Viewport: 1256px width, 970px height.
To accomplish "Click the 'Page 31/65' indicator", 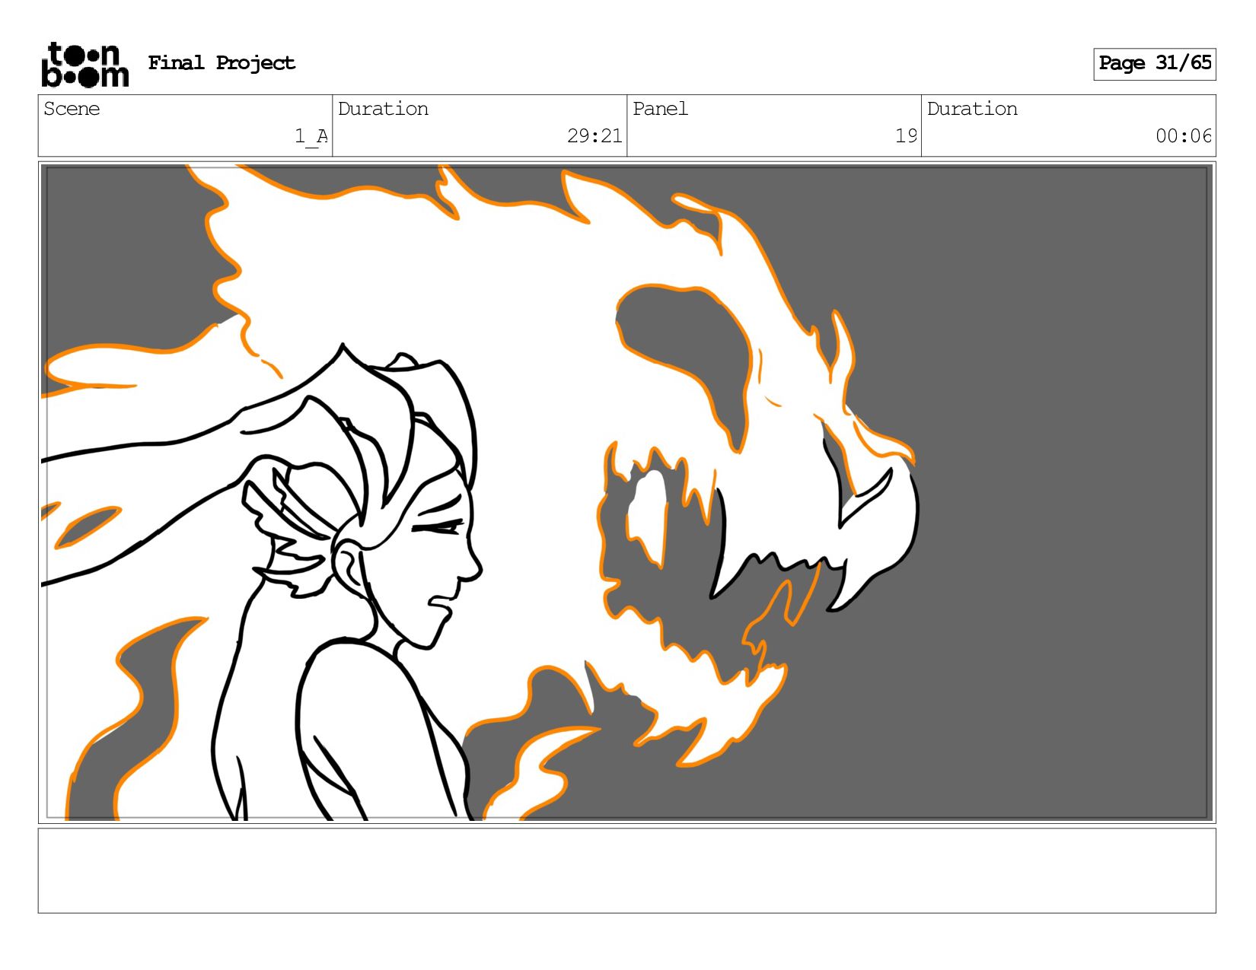I will click(1155, 64).
